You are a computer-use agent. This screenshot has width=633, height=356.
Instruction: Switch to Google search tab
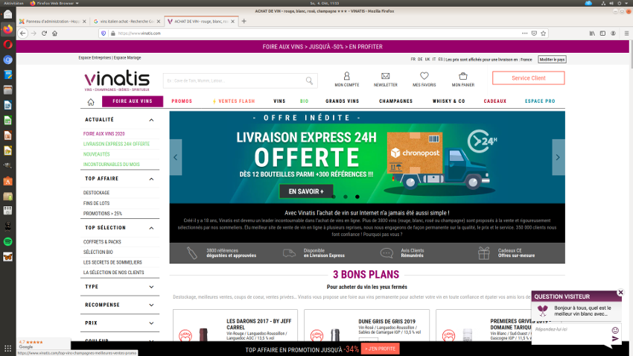[127, 22]
